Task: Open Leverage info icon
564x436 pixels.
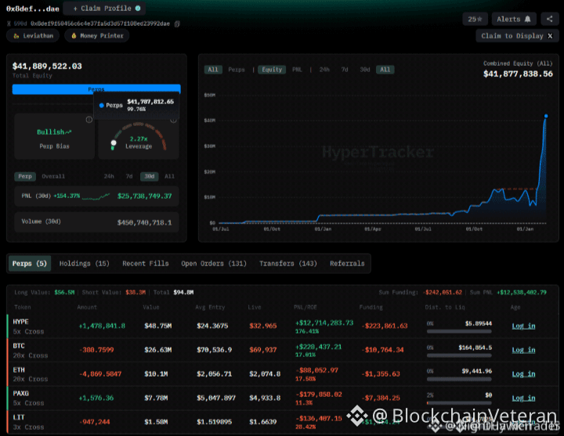Action: click(173, 120)
